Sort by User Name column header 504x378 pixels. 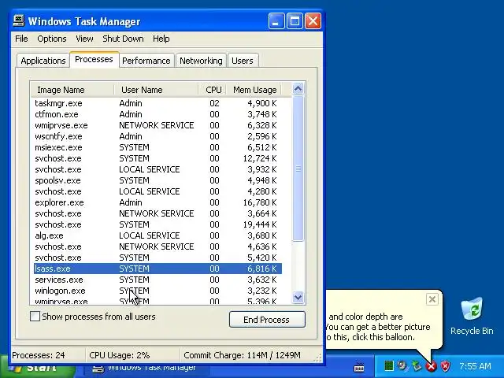[x=156, y=90]
